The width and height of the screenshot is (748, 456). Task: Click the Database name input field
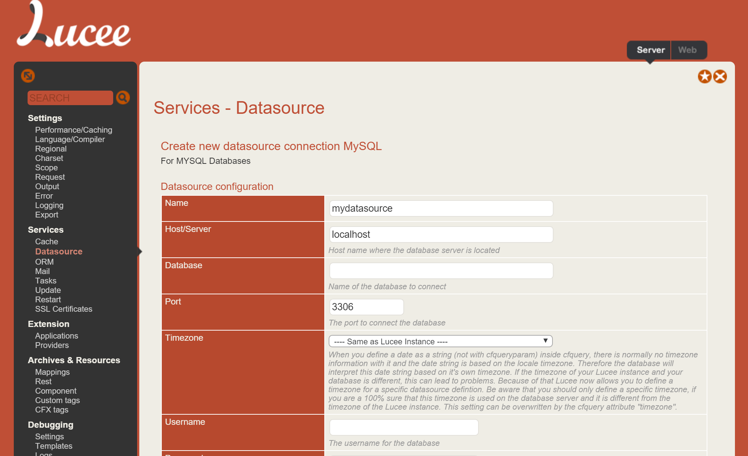(441, 271)
